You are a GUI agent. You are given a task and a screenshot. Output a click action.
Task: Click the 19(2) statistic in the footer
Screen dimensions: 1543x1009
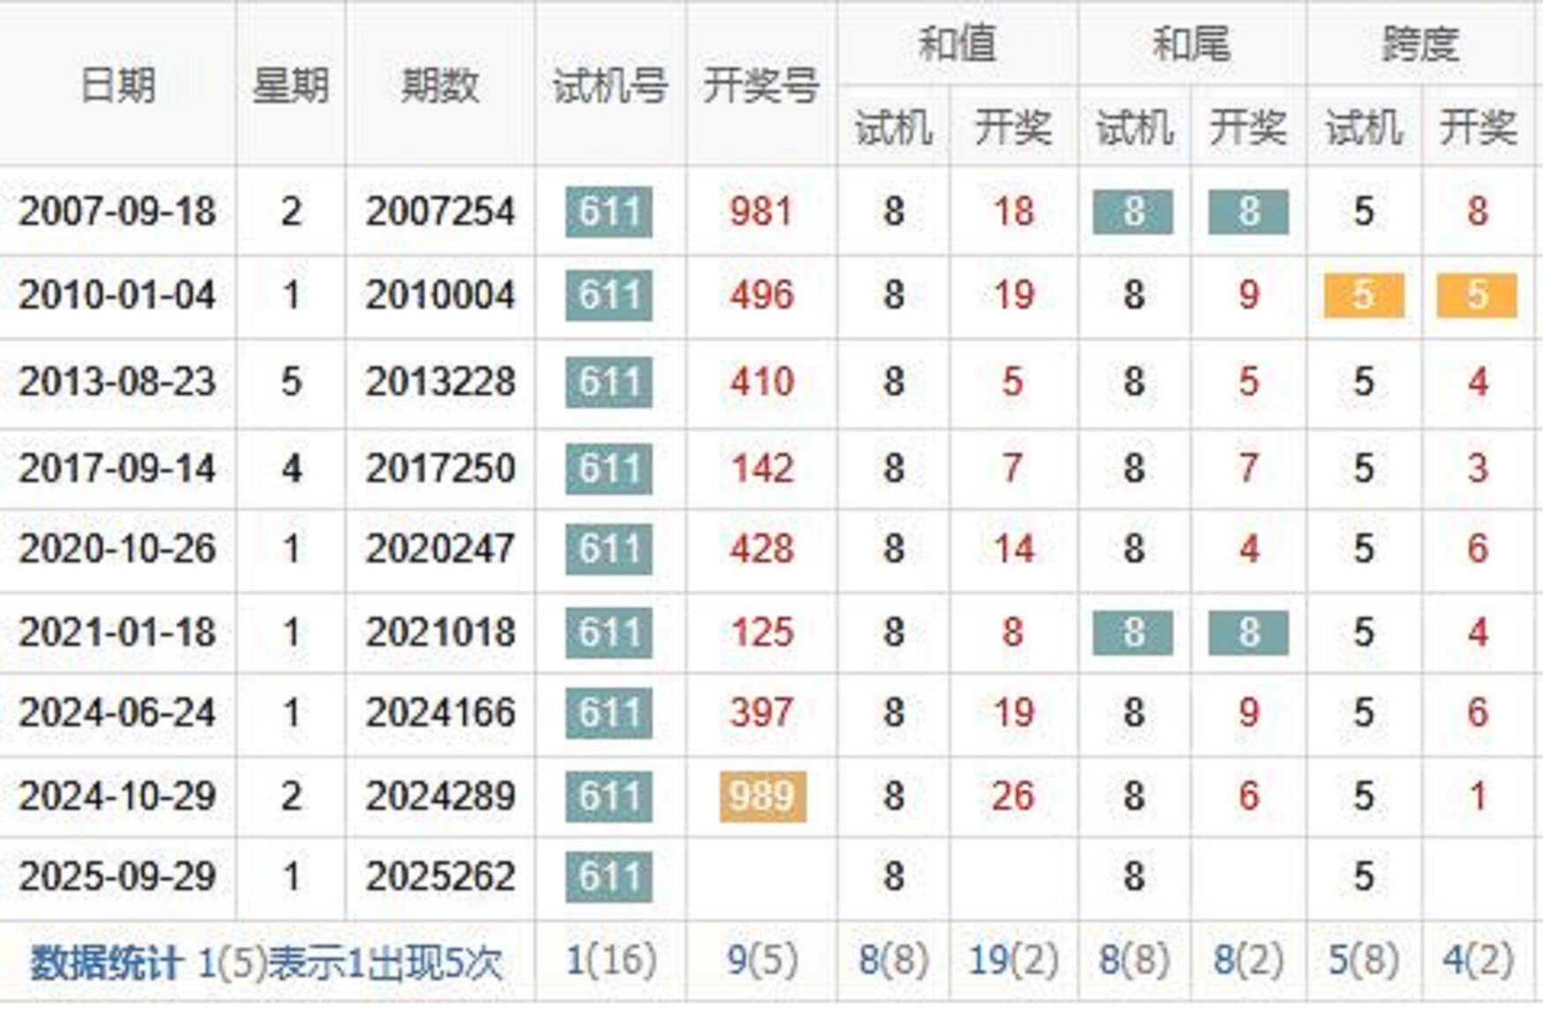1013,961
